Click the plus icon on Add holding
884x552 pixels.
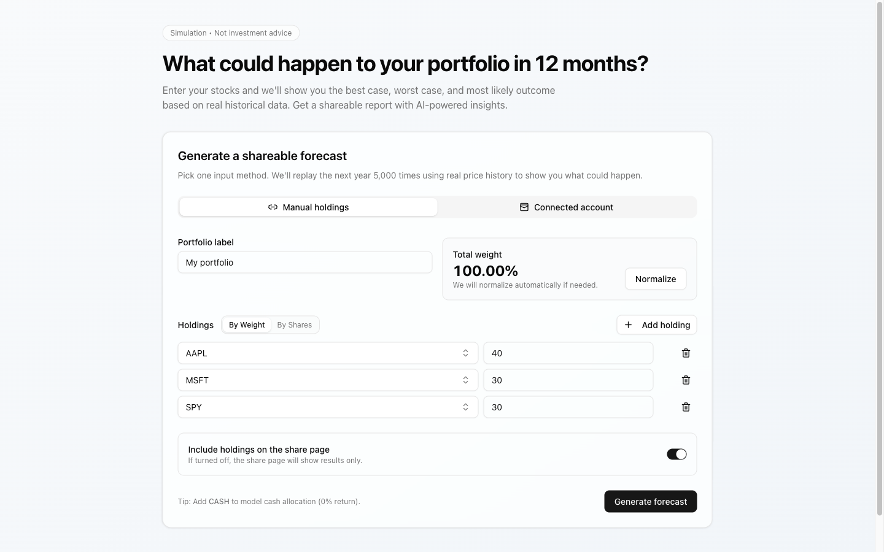(628, 324)
